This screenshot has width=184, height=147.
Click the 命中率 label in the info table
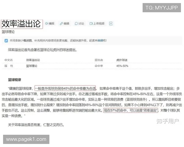tap(99, 66)
